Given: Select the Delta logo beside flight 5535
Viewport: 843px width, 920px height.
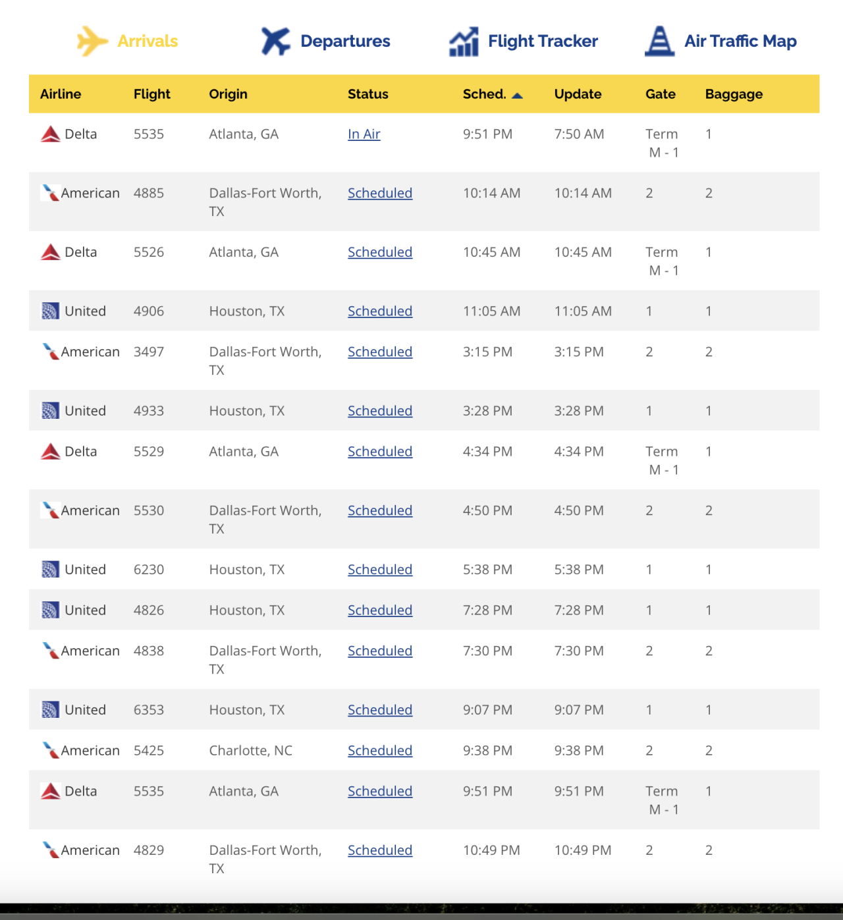Looking at the screenshot, I should pyautogui.click(x=50, y=134).
